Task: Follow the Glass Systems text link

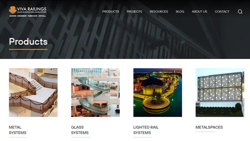Action: (x=80, y=130)
